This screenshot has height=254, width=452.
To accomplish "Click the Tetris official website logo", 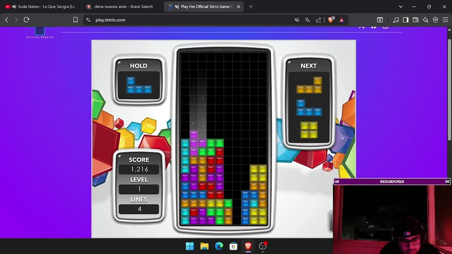I will pyautogui.click(x=40, y=33).
